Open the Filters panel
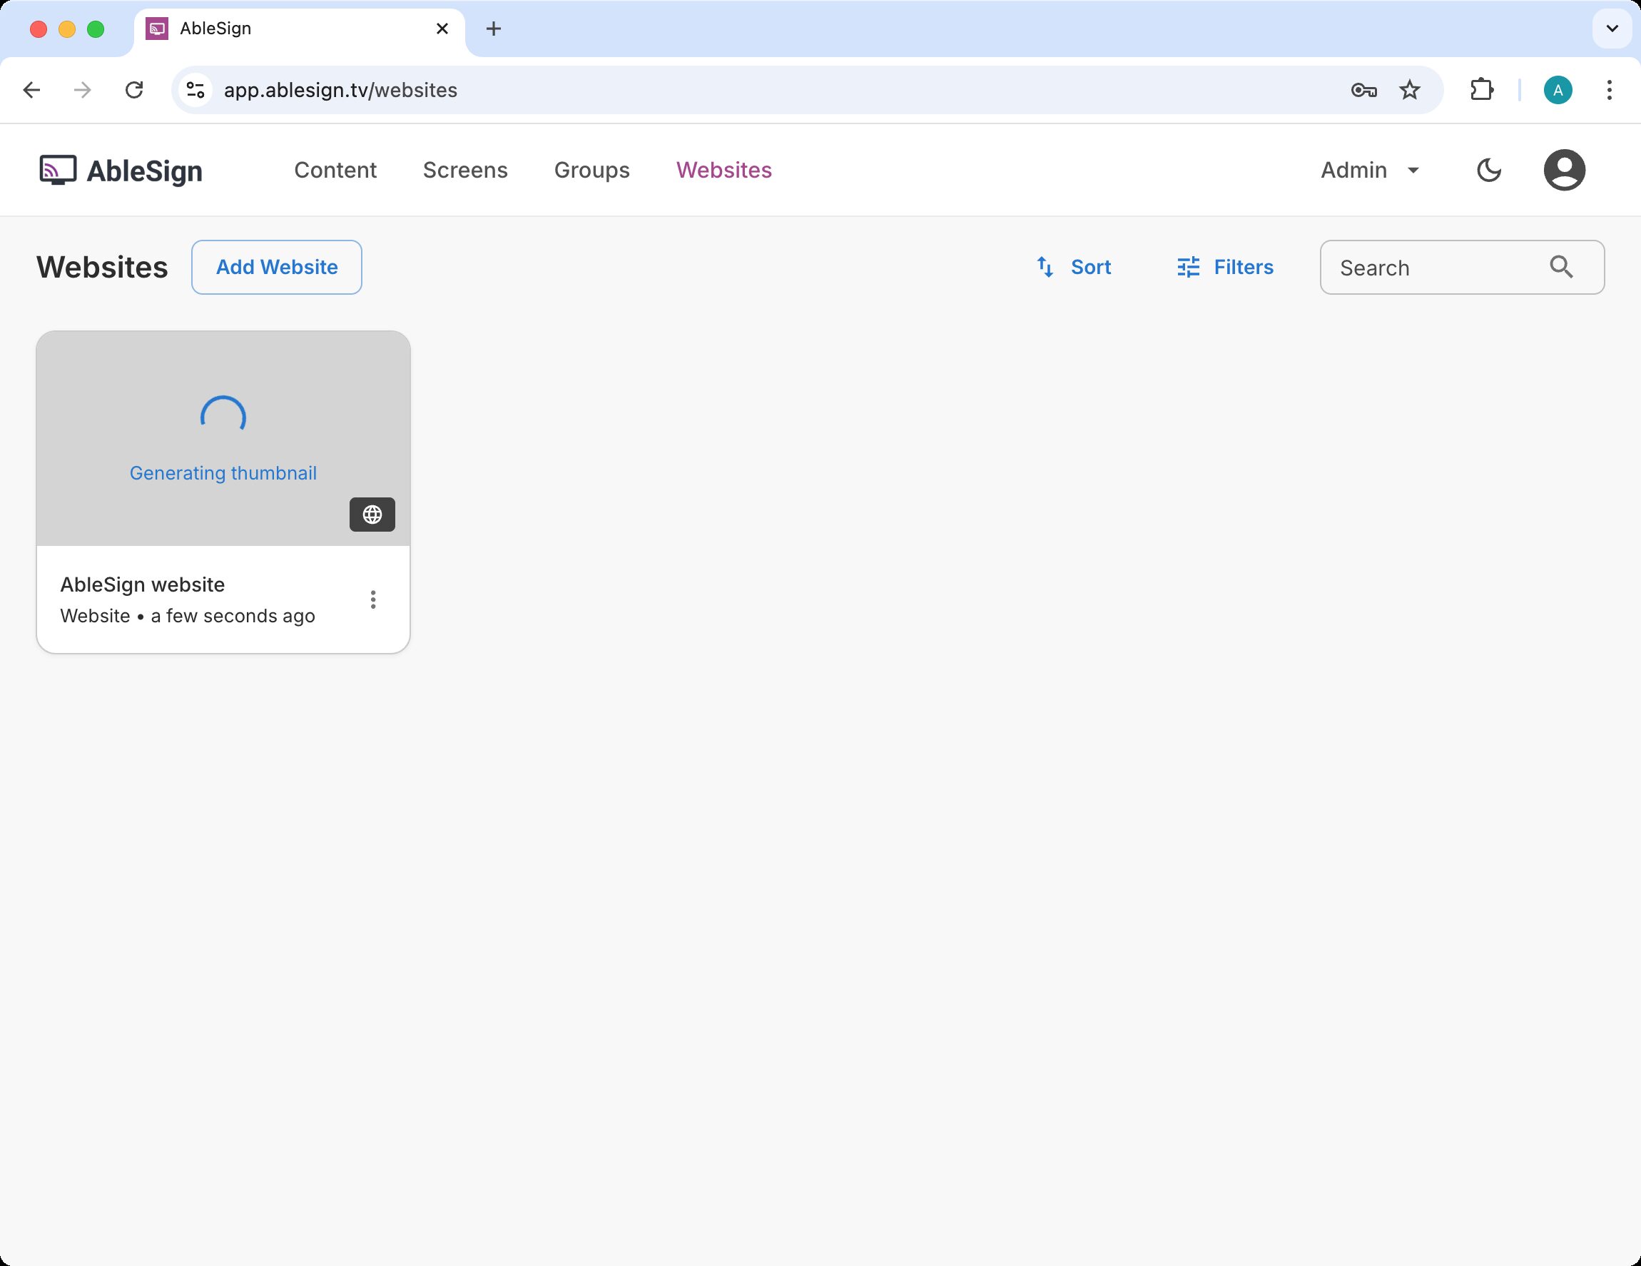This screenshot has height=1266, width=1641. coord(1225,268)
